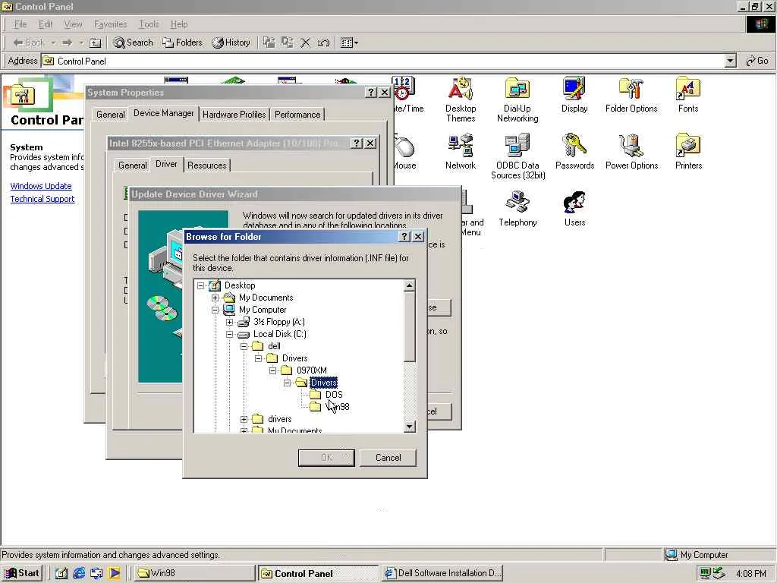The image size is (777, 583).
Task: Click Cancel in Browse for Folder dialog
Action: point(388,458)
